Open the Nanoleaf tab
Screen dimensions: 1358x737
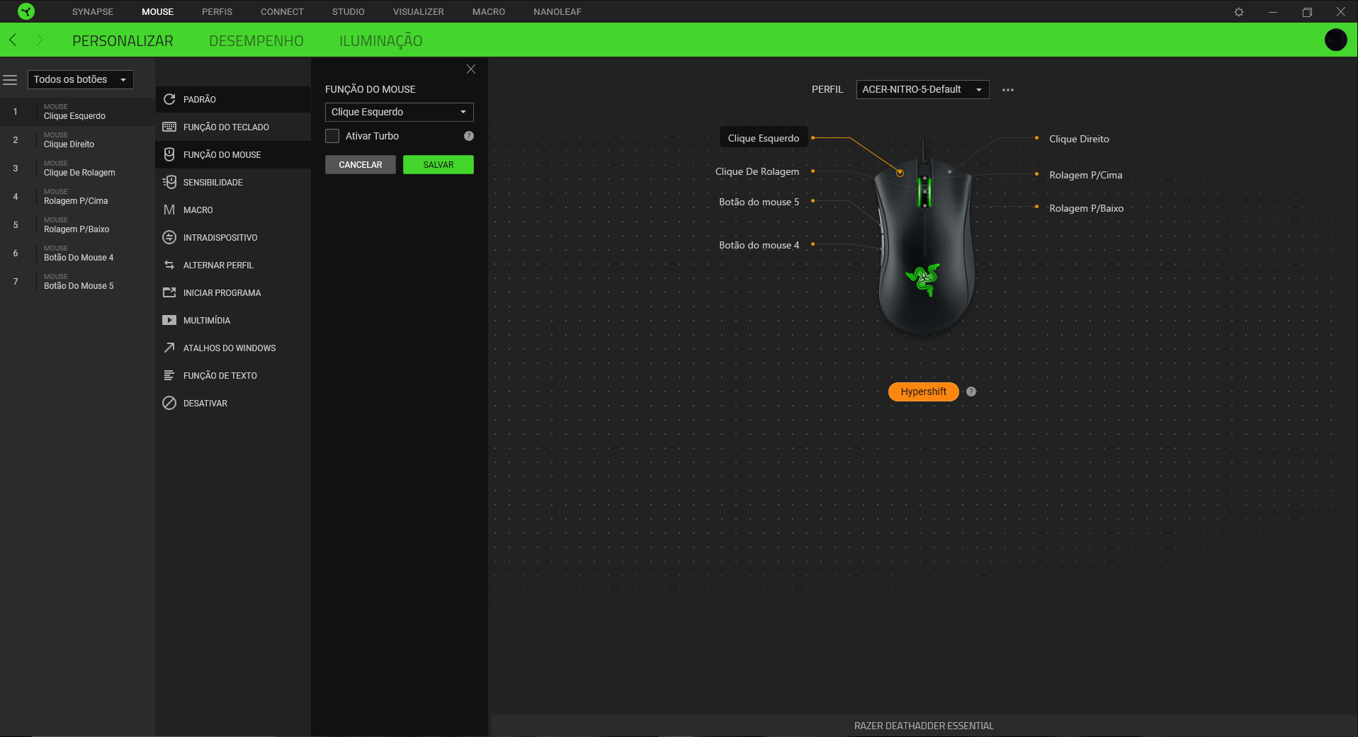(558, 12)
